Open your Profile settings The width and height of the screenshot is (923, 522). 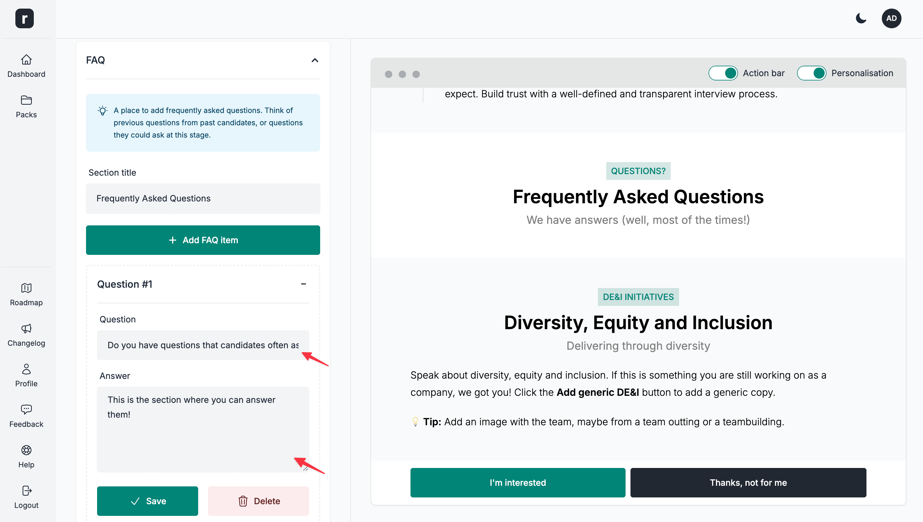[26, 376]
